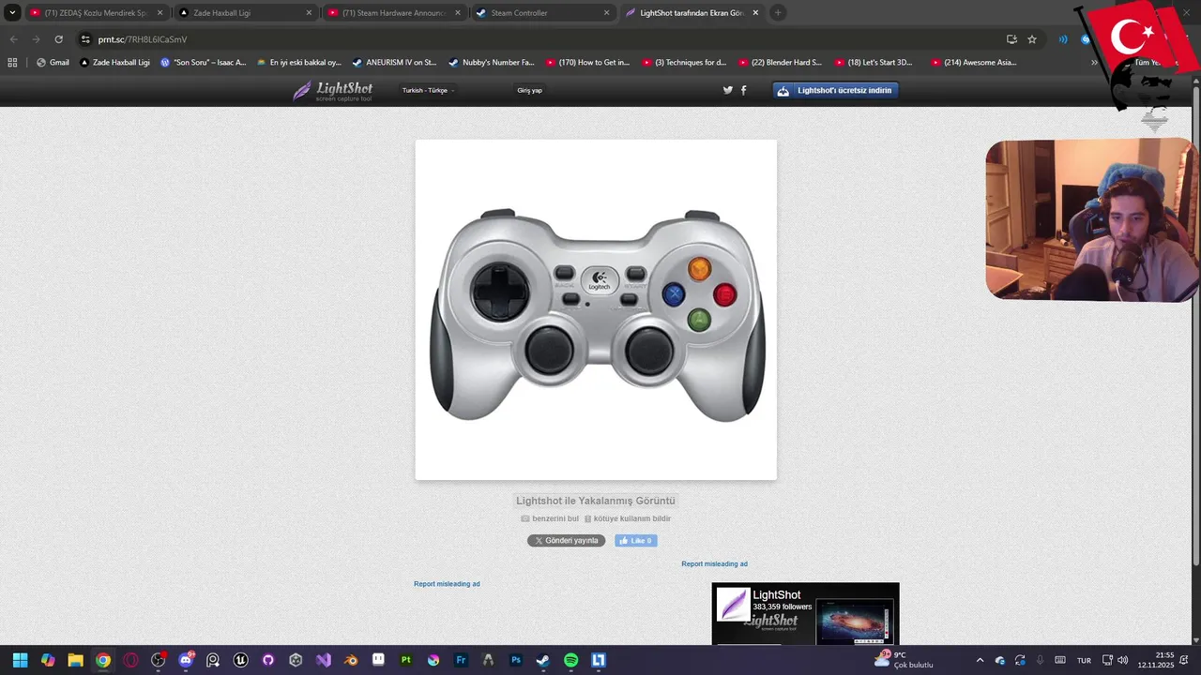This screenshot has width=1201, height=675.
Task: Open the LightShot Facebook page widget
Action: (x=805, y=614)
